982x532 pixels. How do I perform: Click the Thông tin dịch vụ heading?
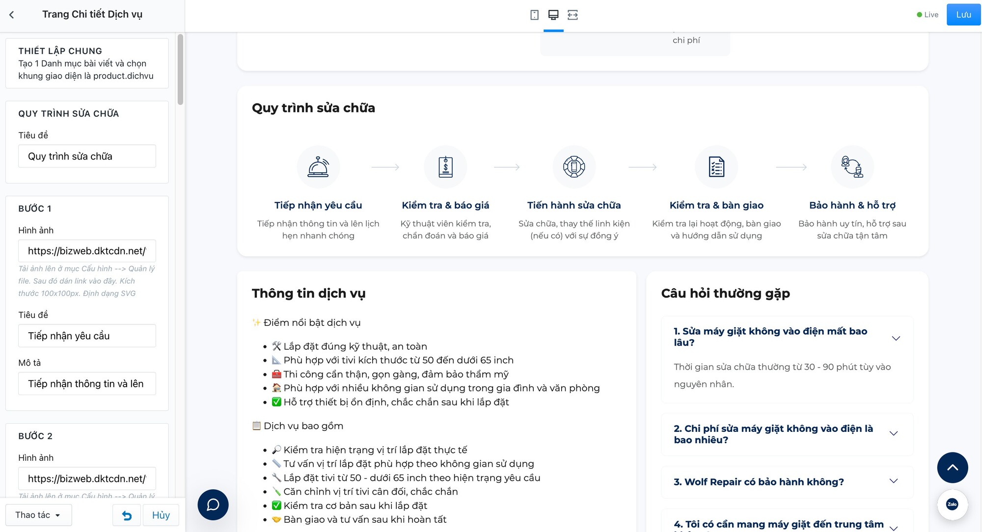[x=308, y=293]
